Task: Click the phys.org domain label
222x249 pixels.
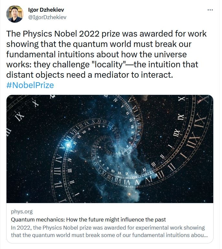Action: (x=22, y=211)
